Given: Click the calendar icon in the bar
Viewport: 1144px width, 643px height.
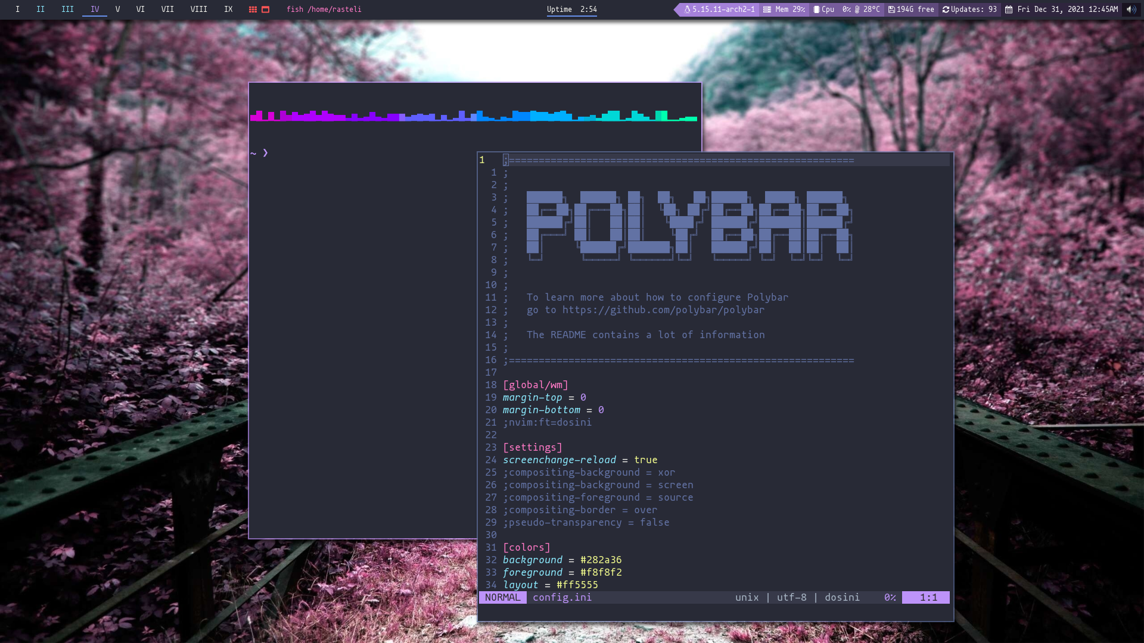Looking at the screenshot, I should (x=1009, y=10).
